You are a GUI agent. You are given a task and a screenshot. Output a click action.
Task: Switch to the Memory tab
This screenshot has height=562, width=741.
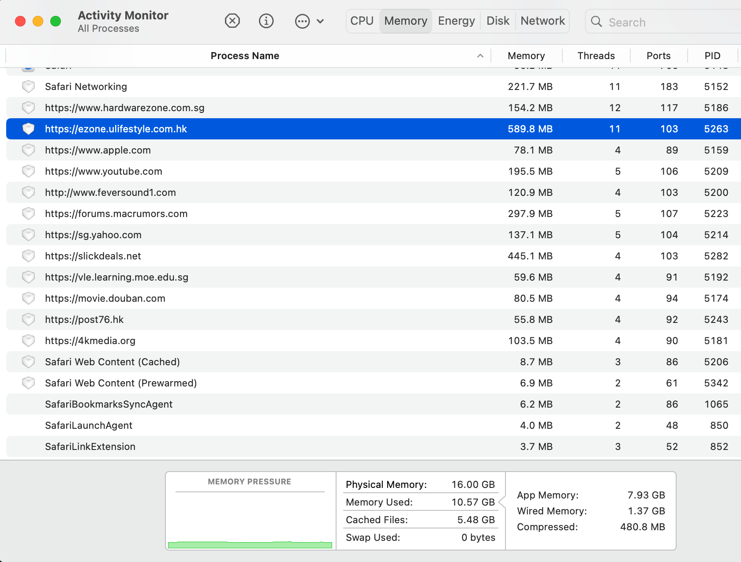point(406,21)
